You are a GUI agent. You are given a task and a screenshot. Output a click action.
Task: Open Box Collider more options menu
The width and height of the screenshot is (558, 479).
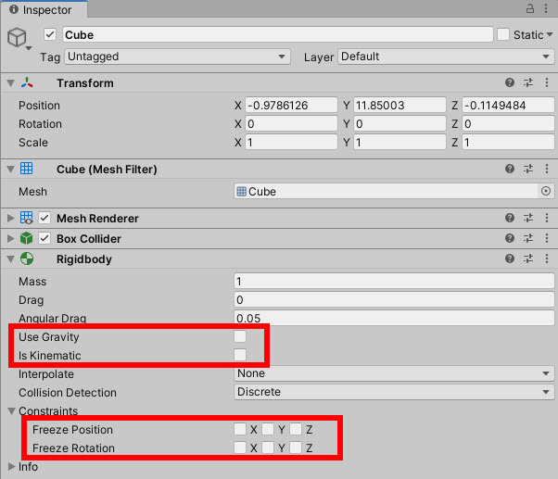547,238
